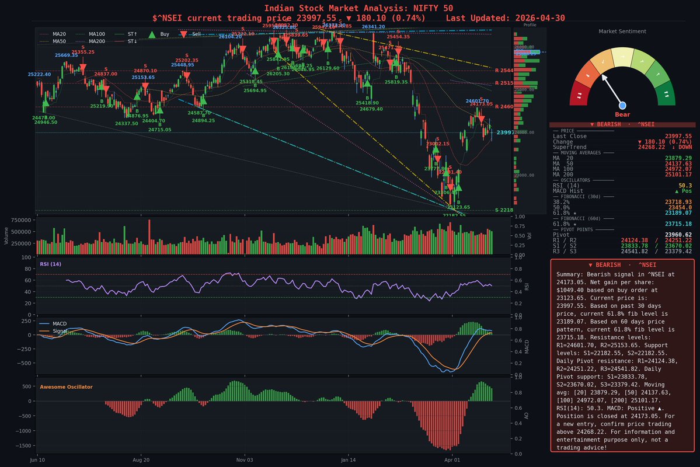Viewport: 700px width, 467px height.
Task: Click the support label S 2218
Action: pos(504,210)
